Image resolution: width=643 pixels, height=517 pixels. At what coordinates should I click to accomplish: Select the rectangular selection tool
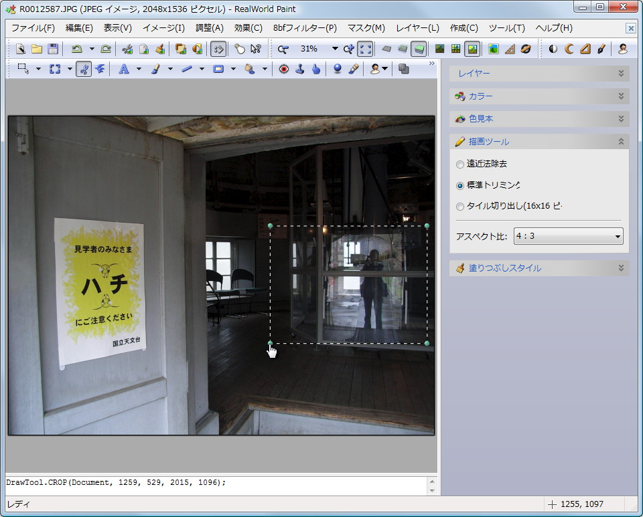(x=23, y=69)
